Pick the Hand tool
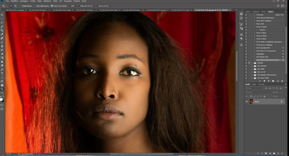289x156 pixels. pos(2,85)
